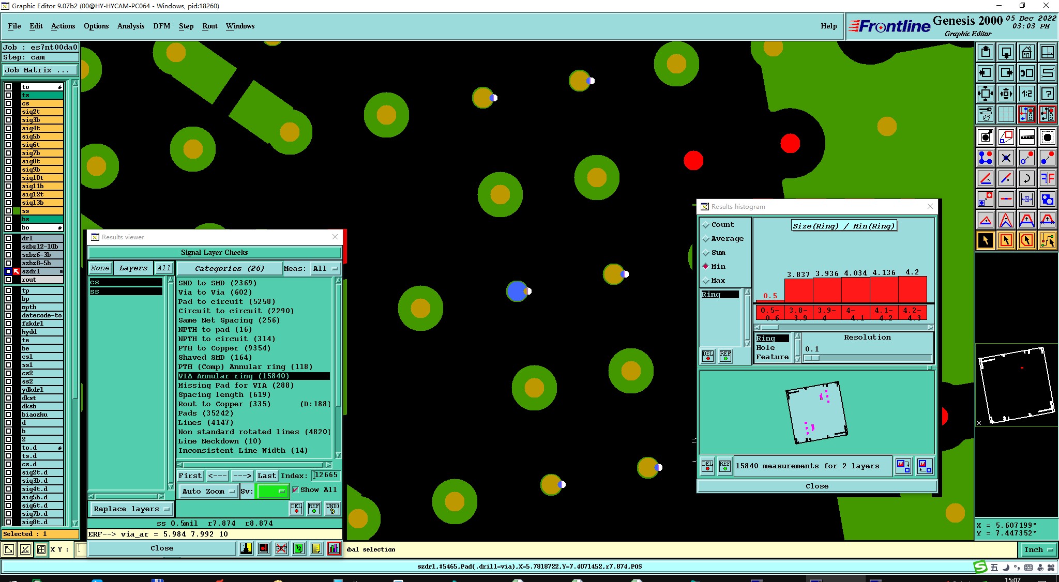Click the 1:2 zoom icon

click(1026, 94)
